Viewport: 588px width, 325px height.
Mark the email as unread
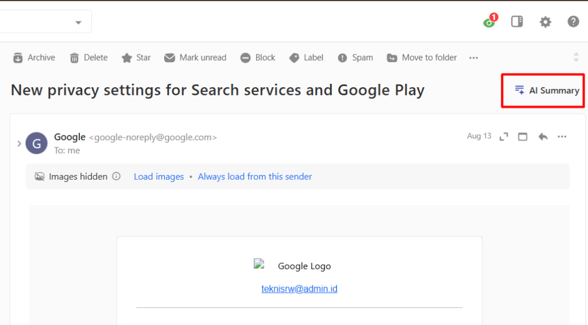point(195,58)
